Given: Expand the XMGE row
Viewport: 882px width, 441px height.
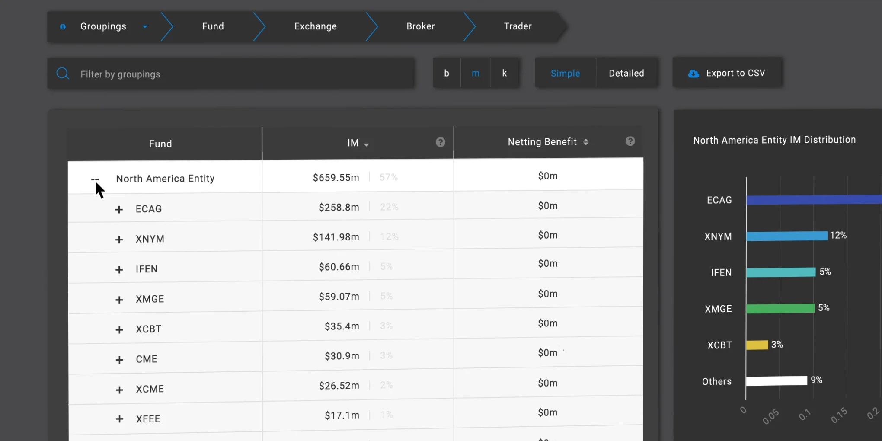Looking at the screenshot, I should (119, 300).
